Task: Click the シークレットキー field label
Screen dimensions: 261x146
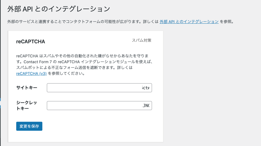Action: pos(27,106)
